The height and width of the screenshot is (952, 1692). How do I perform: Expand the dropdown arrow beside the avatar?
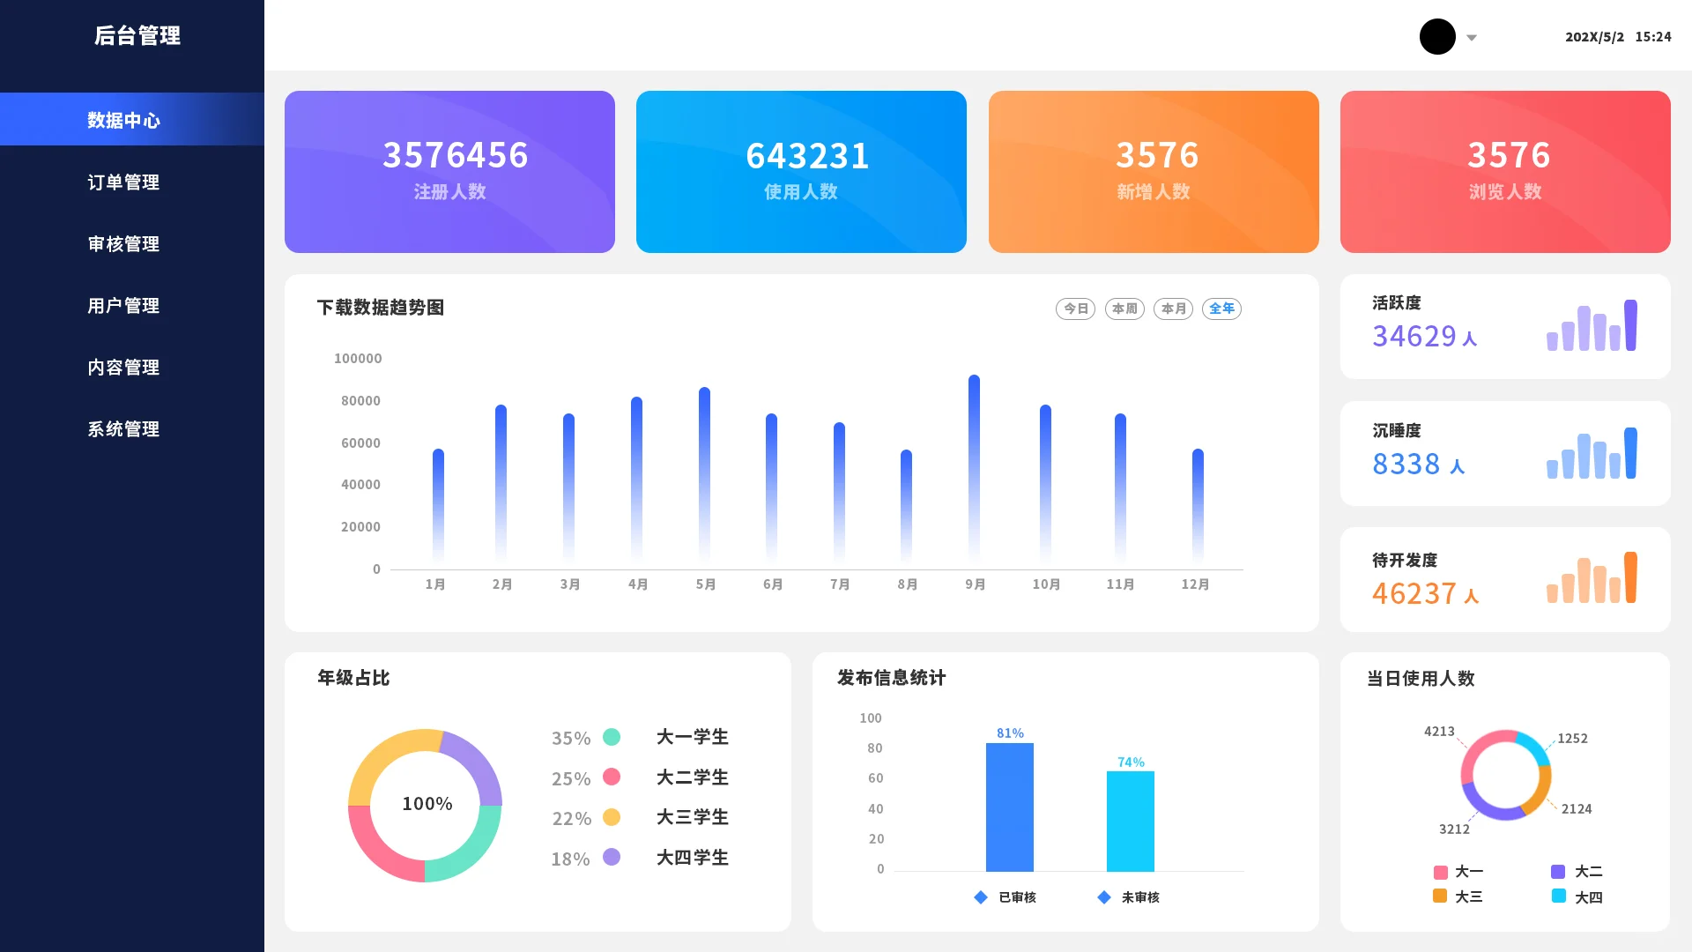[x=1472, y=38]
